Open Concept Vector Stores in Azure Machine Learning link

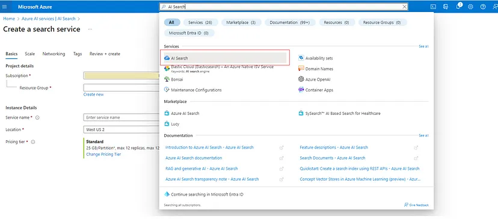click(360, 179)
